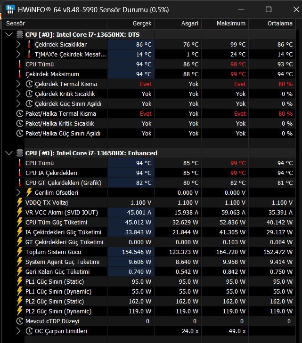Viewport: 302px width, 343px height.
Task: Click lightning icon for PL2 Güç Sınırı (Dynamic)
Action: click(x=20, y=311)
